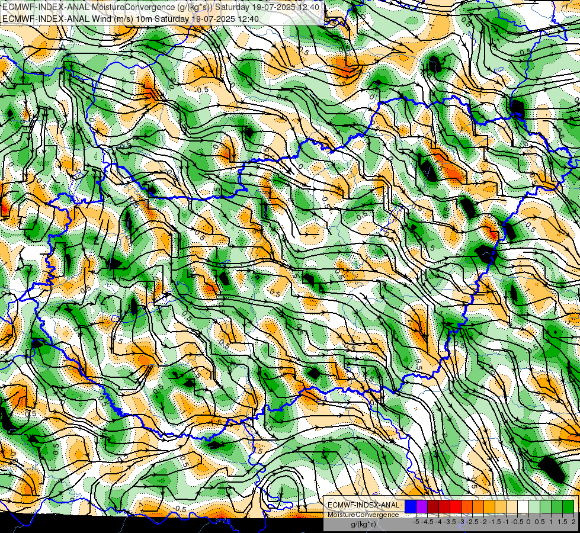Click the legend label 'ECMWF-INDEX-ANAL'
This screenshot has width=580, height=533.
click(364, 505)
